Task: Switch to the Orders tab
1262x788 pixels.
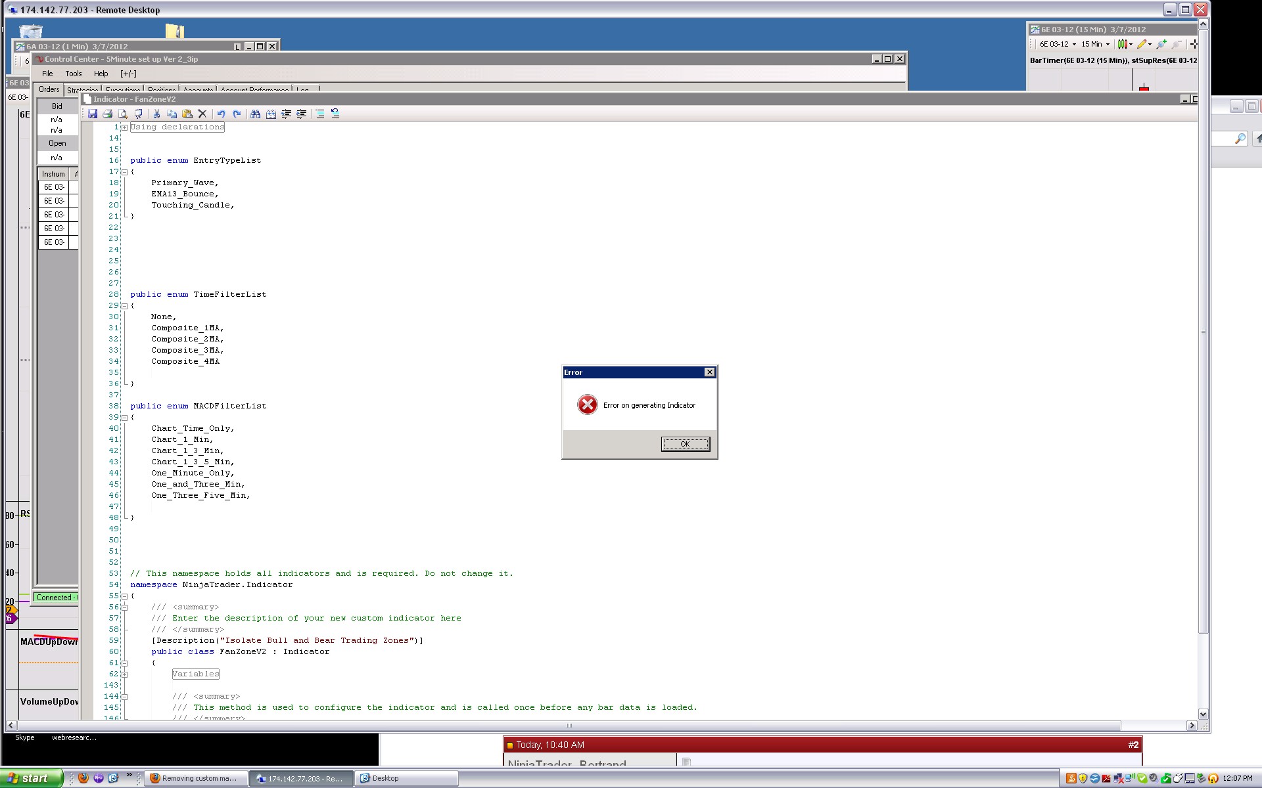Action: coord(49,89)
